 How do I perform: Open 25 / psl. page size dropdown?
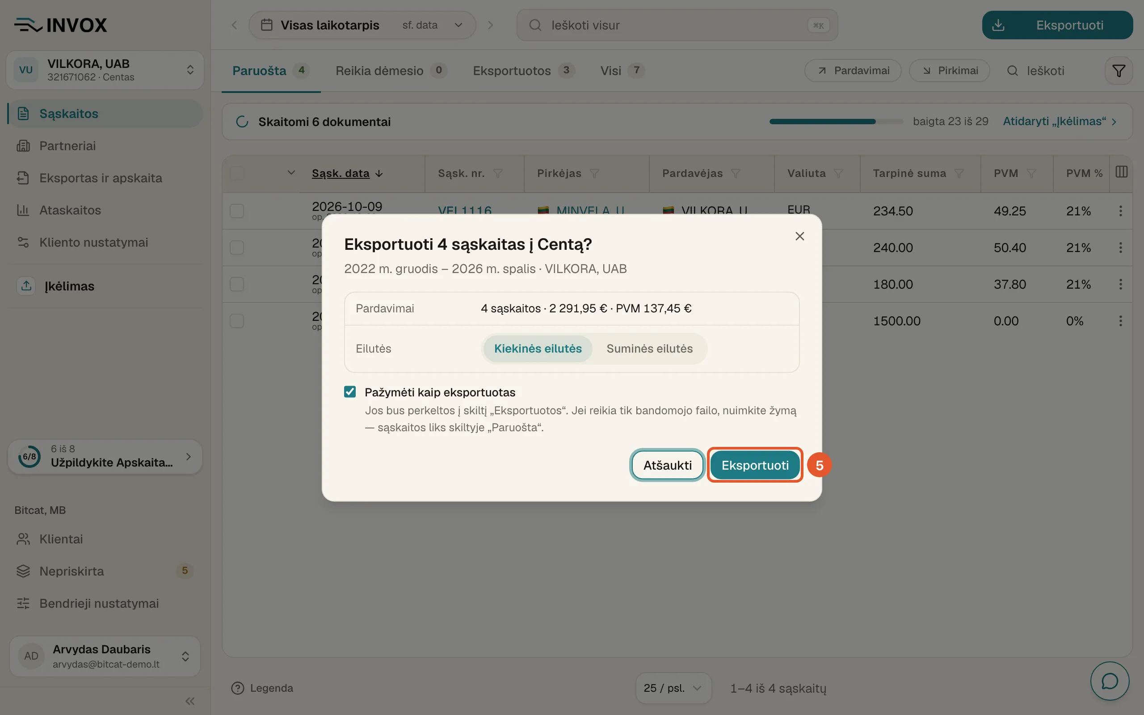coord(673,688)
